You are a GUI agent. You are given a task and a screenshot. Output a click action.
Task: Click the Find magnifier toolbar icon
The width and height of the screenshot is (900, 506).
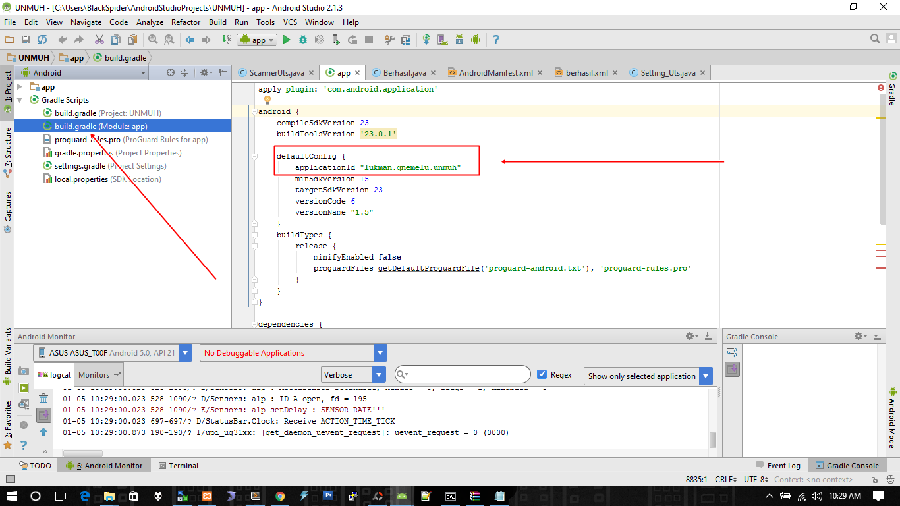point(153,40)
